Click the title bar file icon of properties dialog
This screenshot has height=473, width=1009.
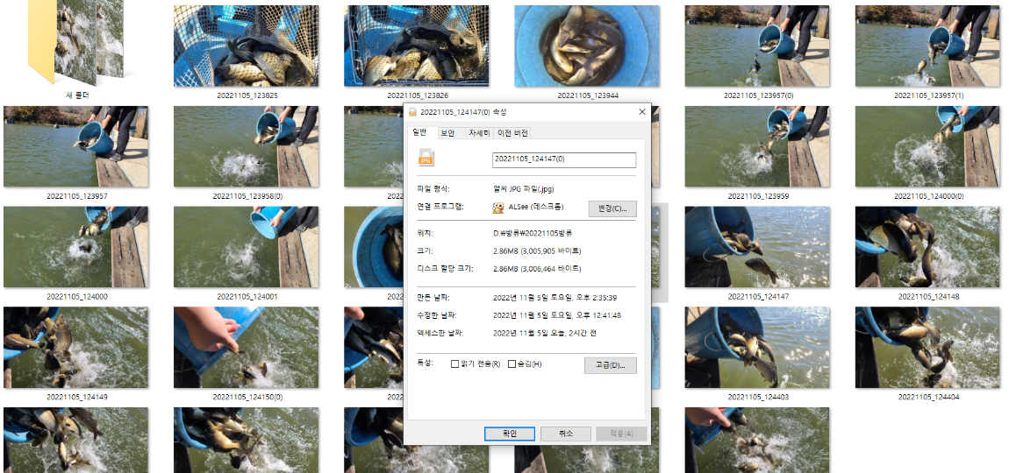(x=412, y=112)
